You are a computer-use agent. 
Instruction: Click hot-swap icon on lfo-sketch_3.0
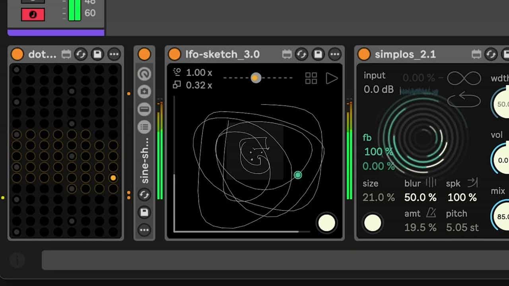(x=302, y=54)
